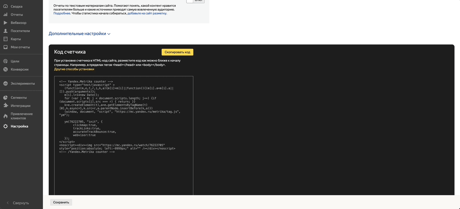The width and height of the screenshot is (460, 209).
Task: Click the Конверсии percent icon
Action: [6, 70]
